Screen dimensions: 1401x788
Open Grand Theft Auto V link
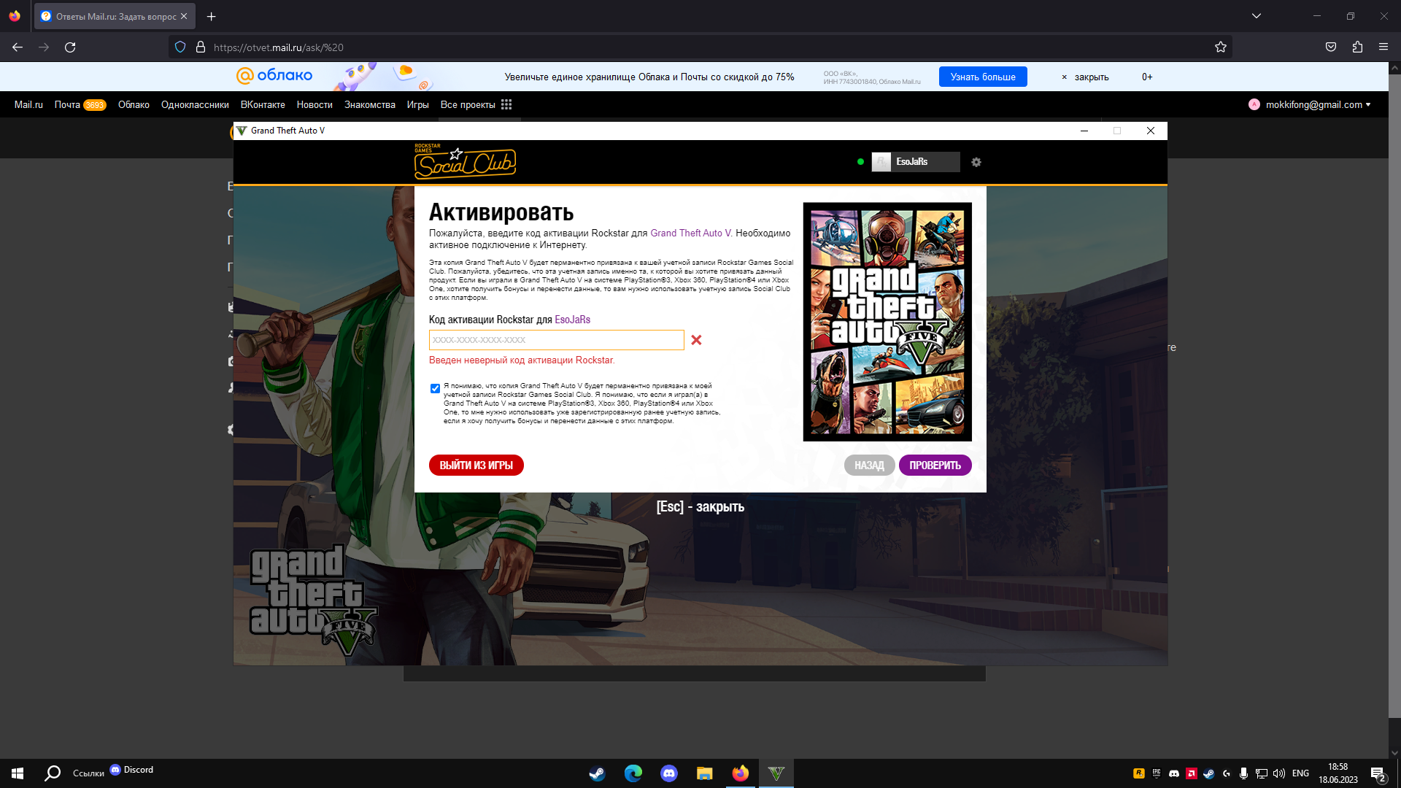[x=691, y=233]
